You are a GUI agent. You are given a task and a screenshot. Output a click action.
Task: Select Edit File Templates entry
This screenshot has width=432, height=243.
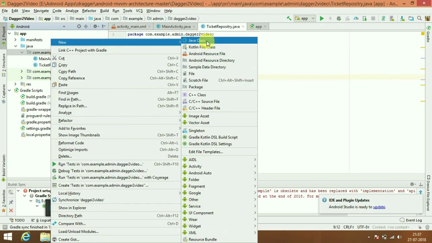(219, 152)
